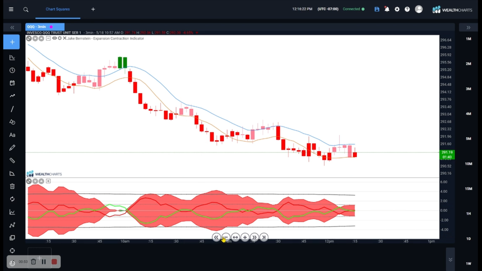Screen dimensions: 482x271
Task: Select the connected nodes path tool
Action: pyautogui.click(x=12, y=225)
